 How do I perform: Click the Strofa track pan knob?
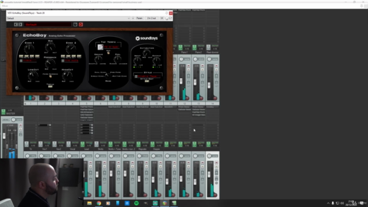click(x=97, y=156)
